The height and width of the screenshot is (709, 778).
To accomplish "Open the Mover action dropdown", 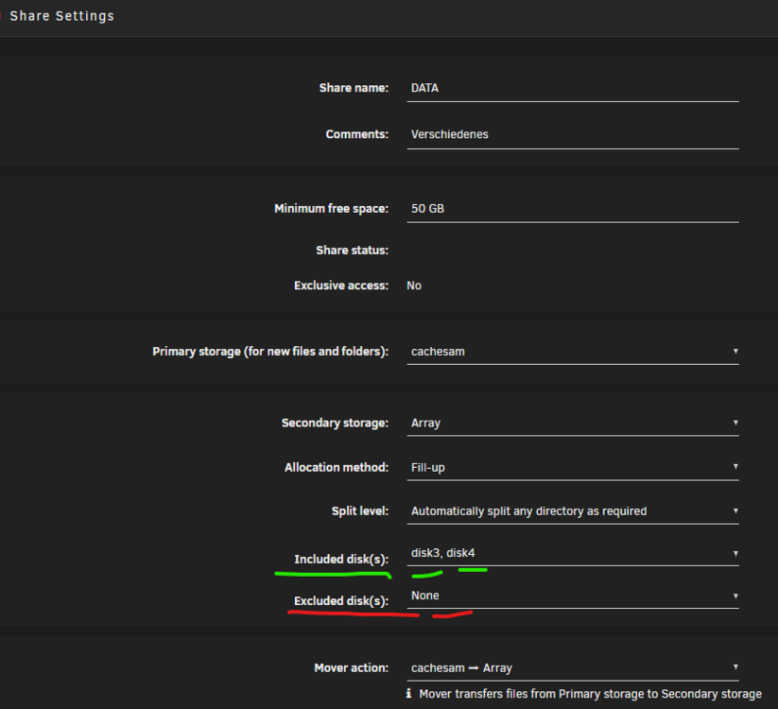I will click(573, 668).
